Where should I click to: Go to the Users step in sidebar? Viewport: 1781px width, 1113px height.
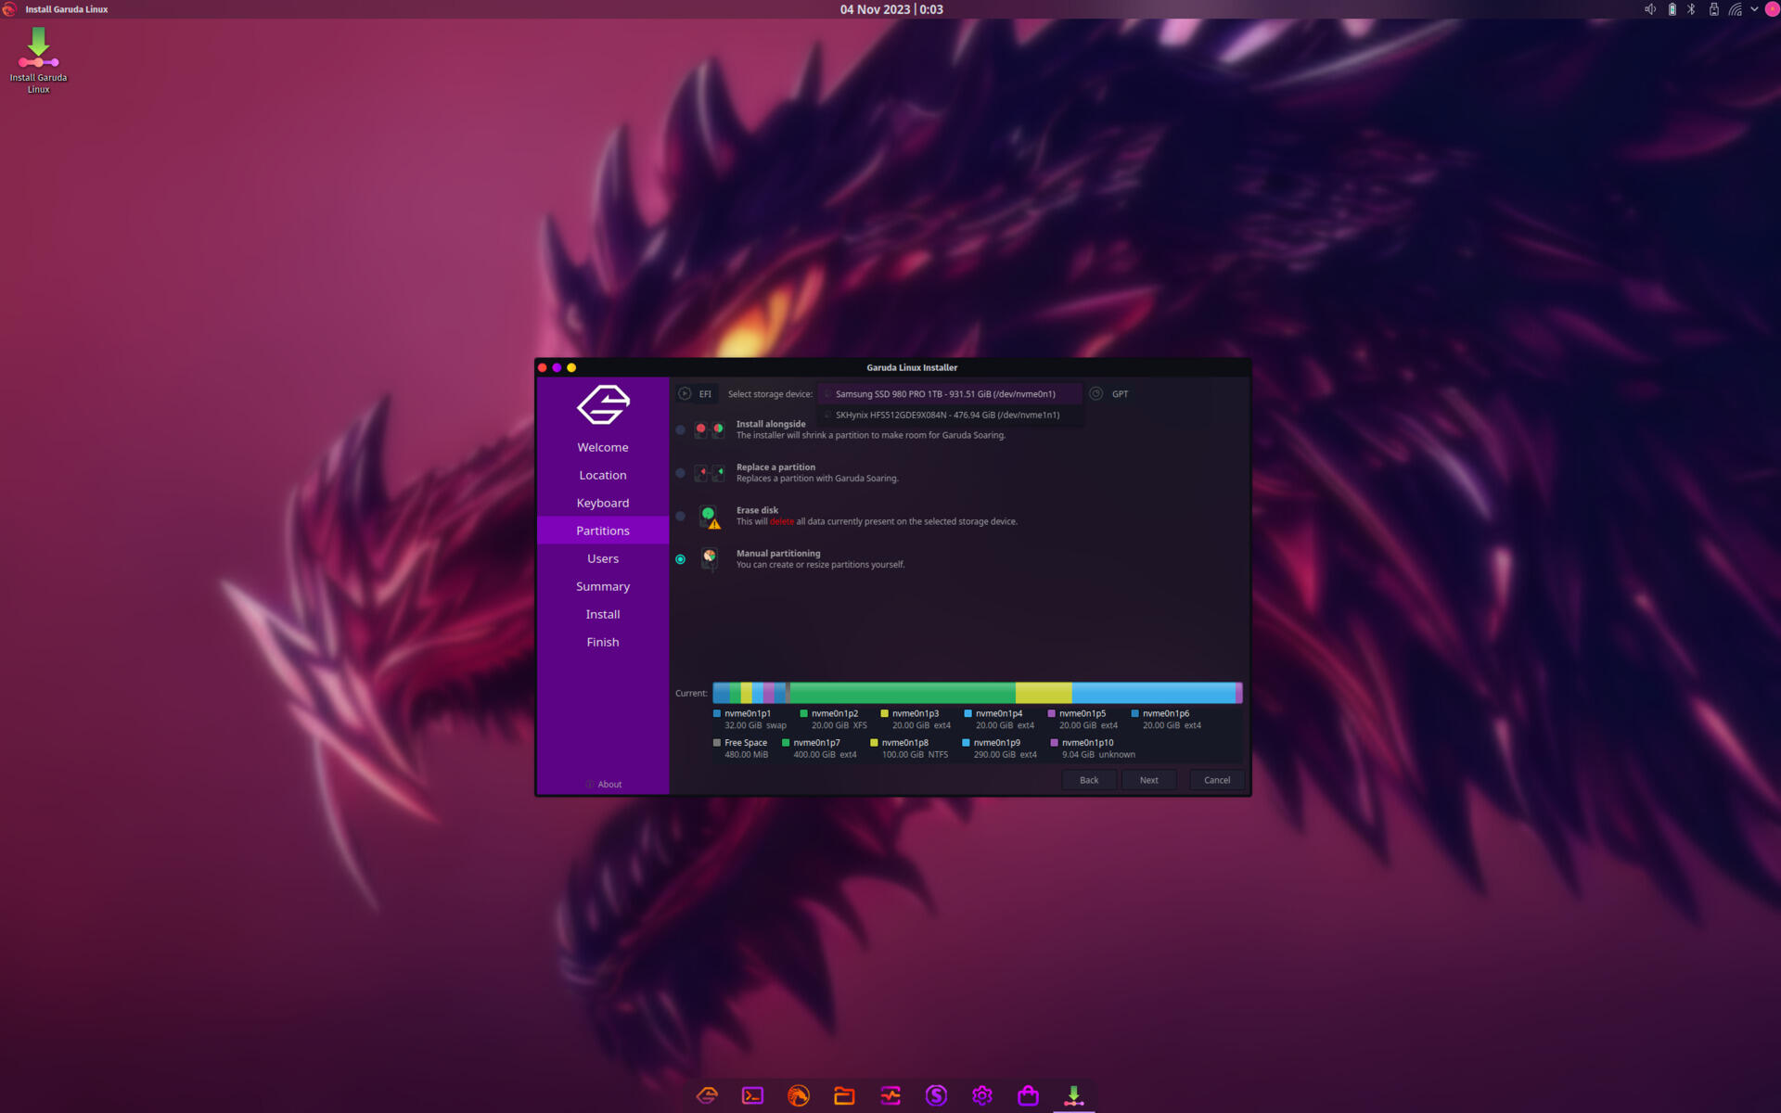(x=603, y=558)
